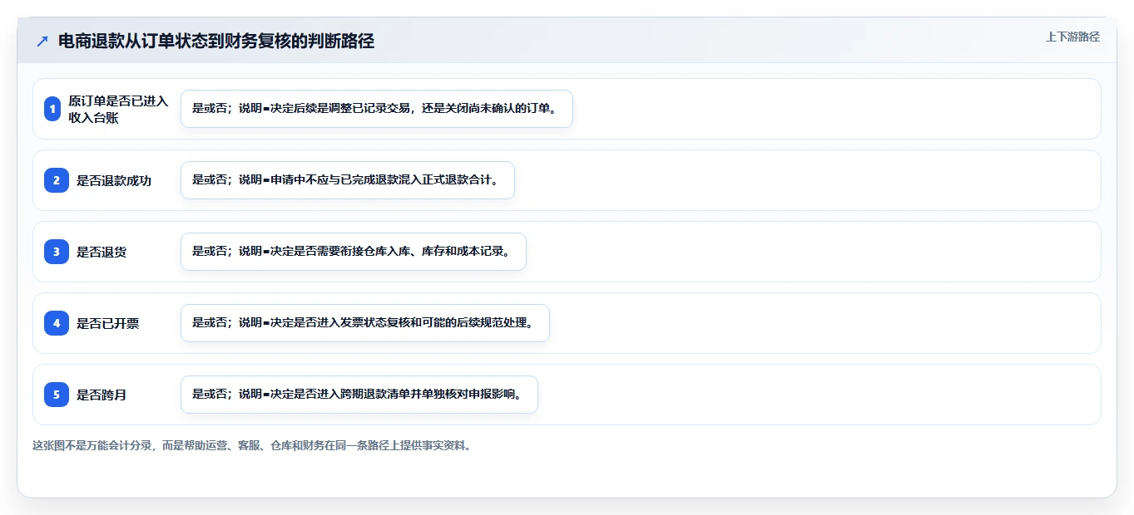Click the box about 跨期退款清单
1134x515 pixels.
(x=359, y=395)
